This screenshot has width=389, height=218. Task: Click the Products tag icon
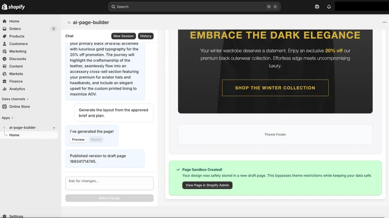tap(4, 36)
